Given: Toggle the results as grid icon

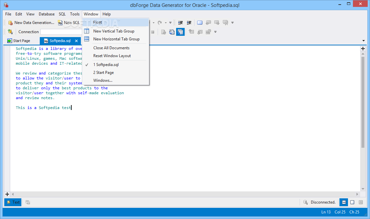Looking at the screenshot, I should point(180,32).
